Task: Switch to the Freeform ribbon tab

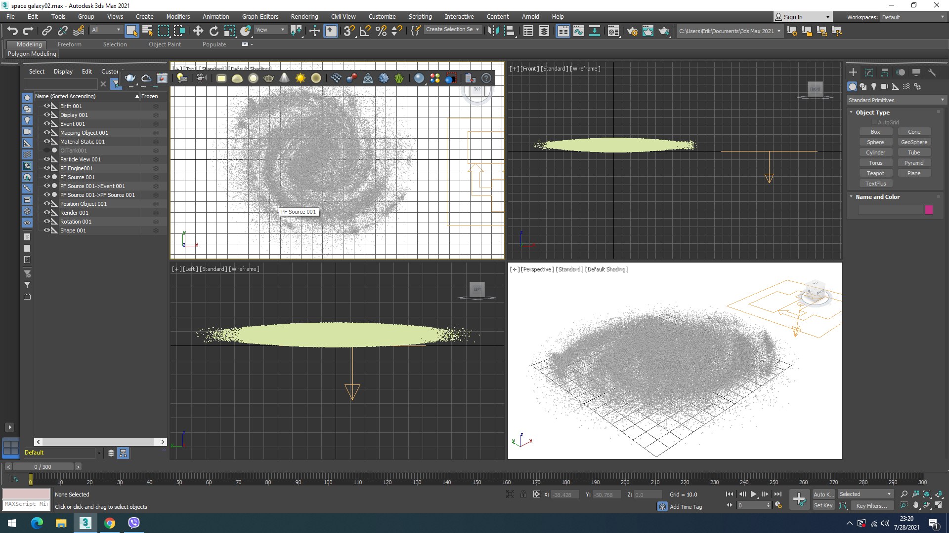Action: [x=70, y=44]
